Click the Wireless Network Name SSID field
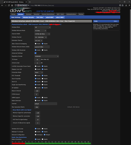This screenshot has height=145, width=131. 42,47
